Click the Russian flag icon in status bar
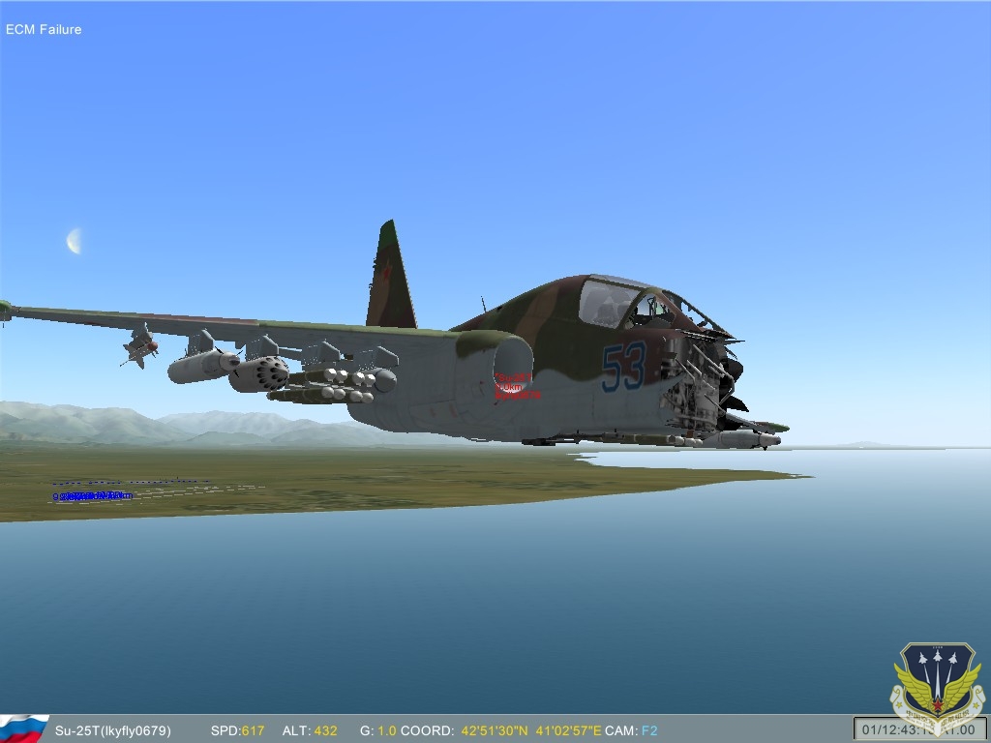 point(23,728)
